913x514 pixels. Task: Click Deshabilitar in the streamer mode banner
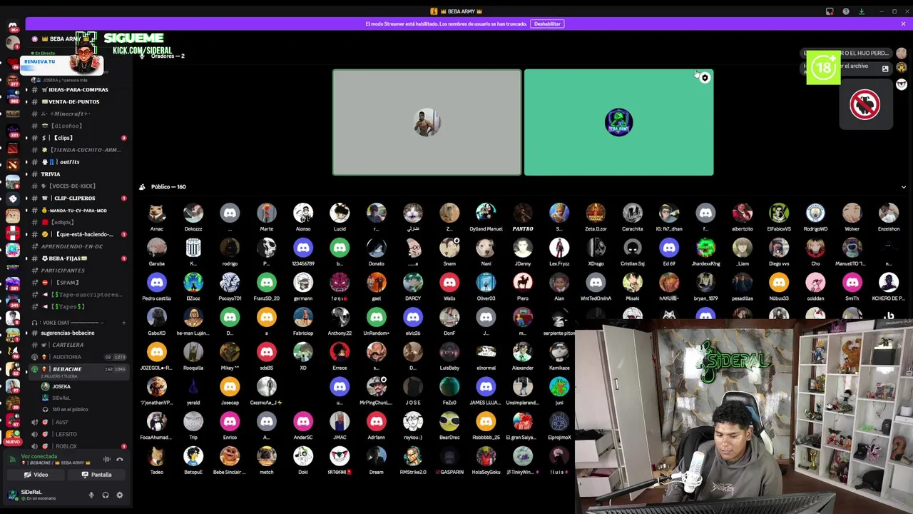pyautogui.click(x=547, y=24)
